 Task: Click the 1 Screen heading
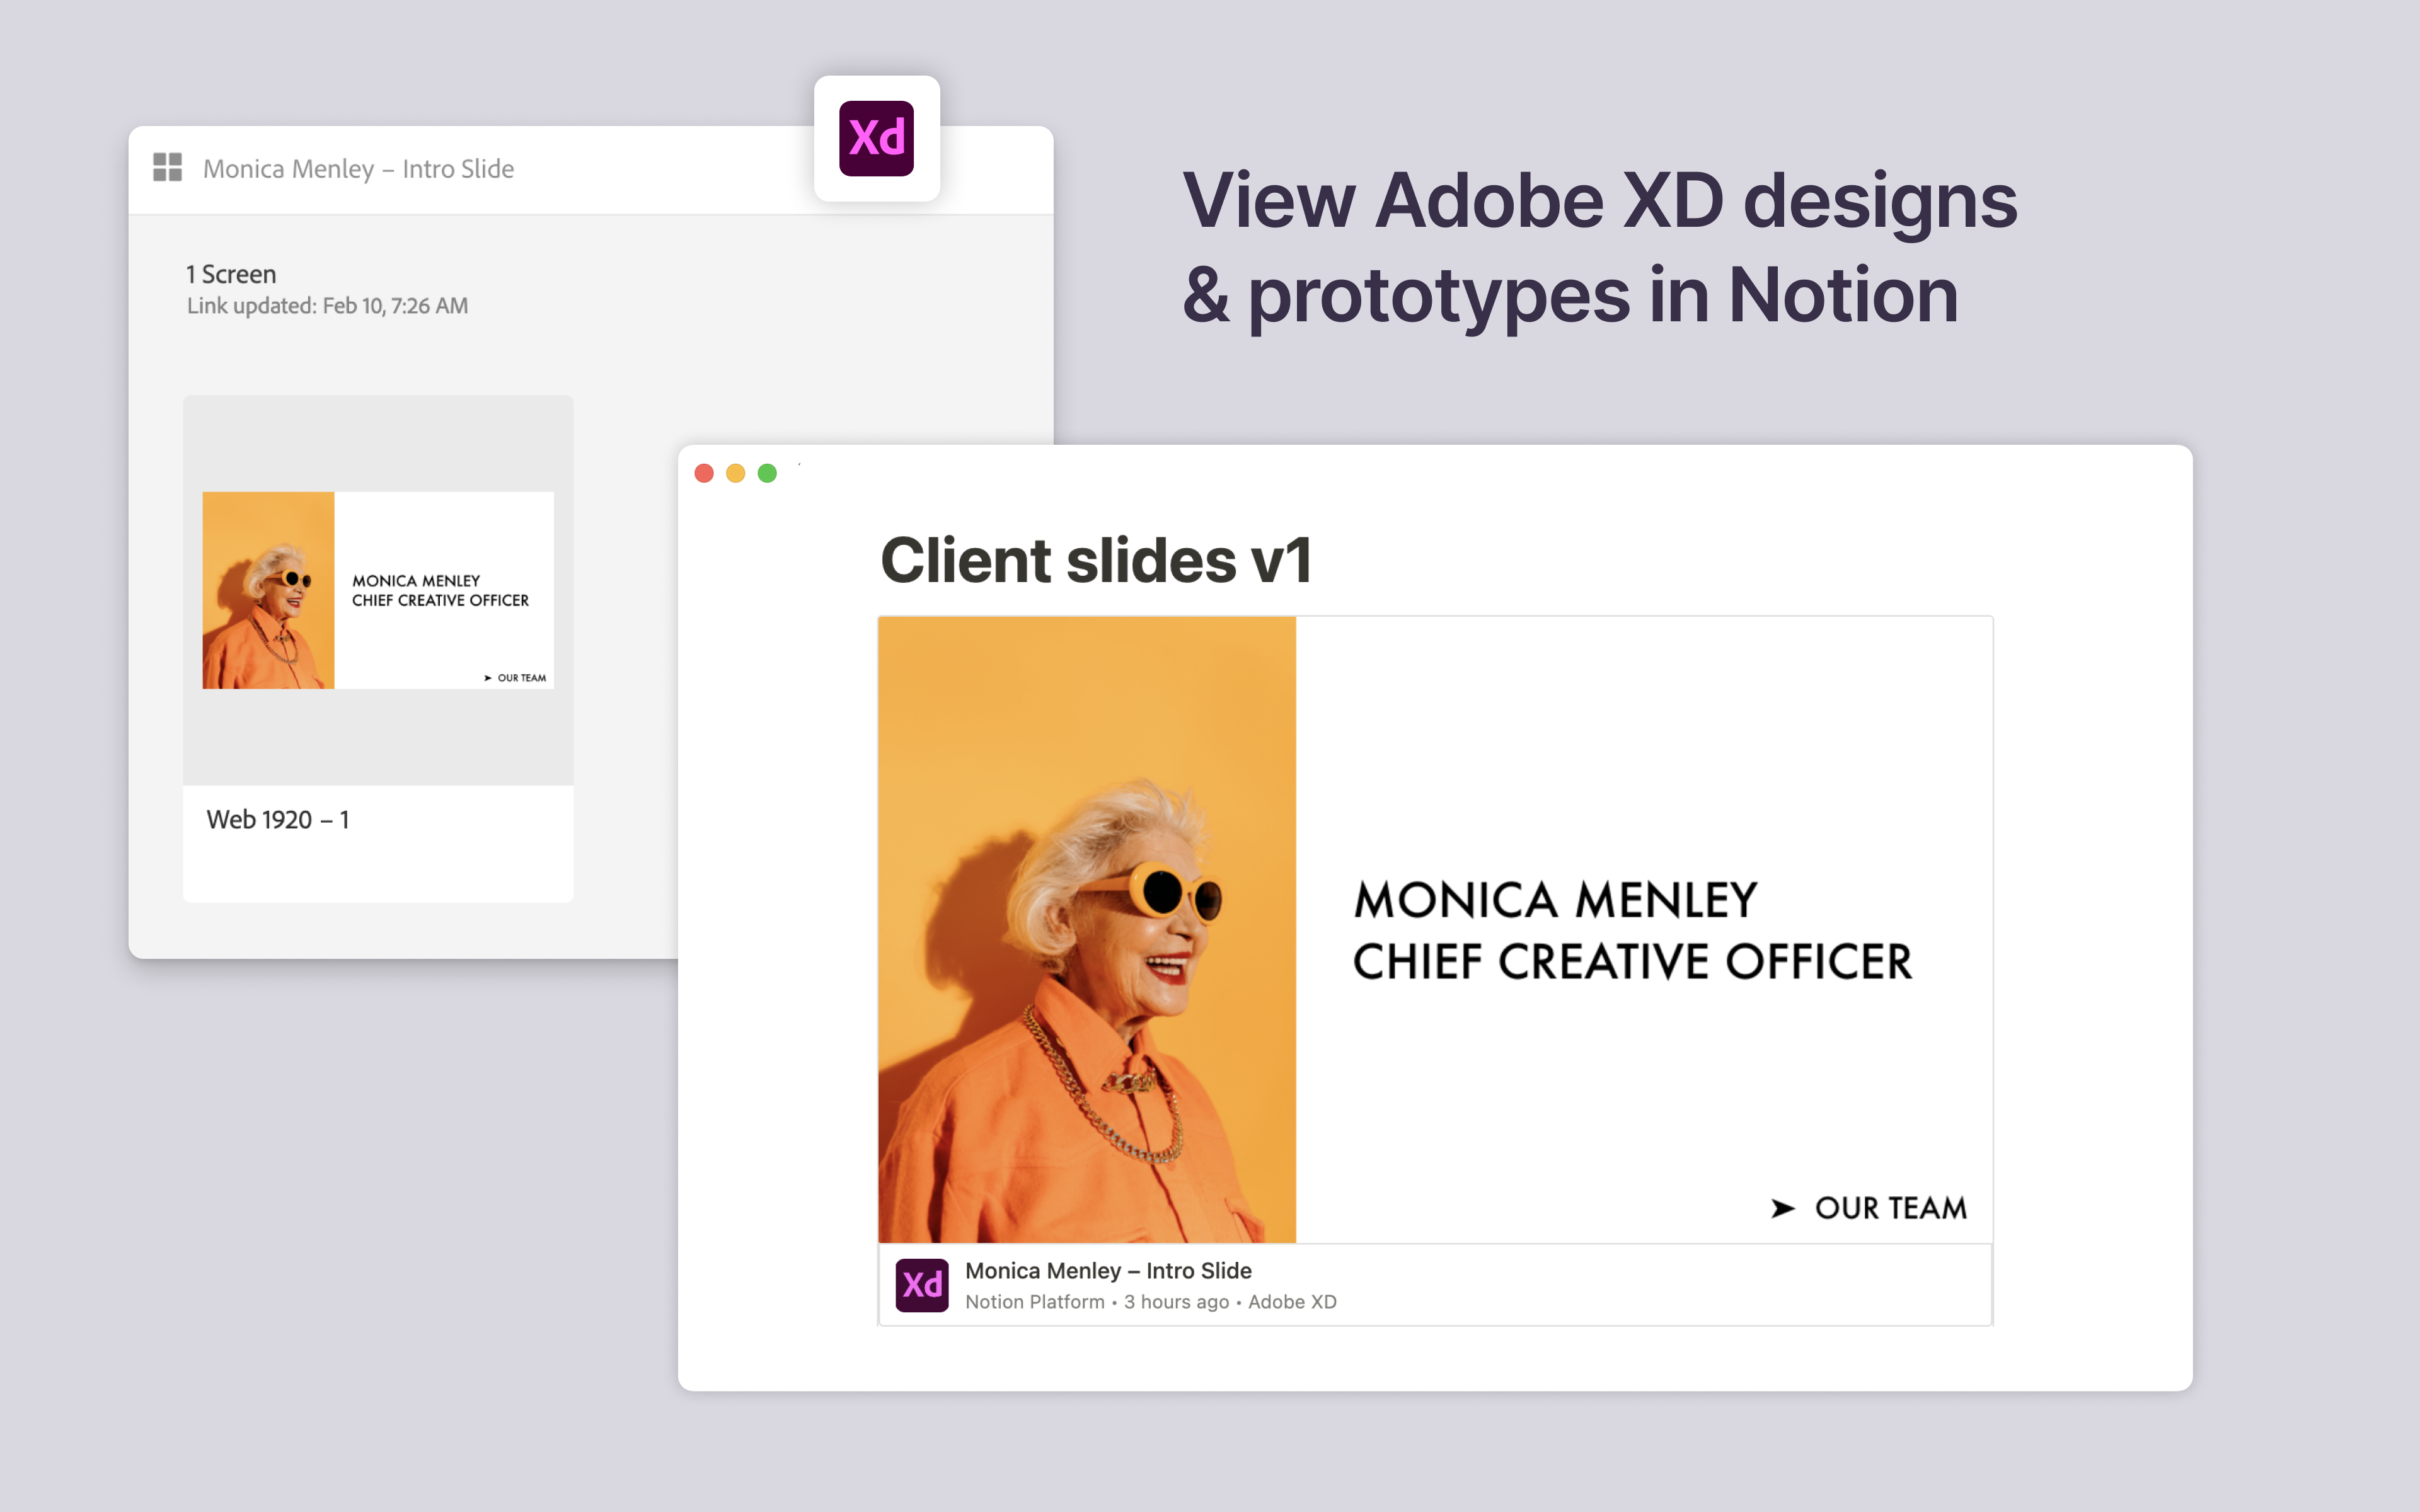click(231, 274)
